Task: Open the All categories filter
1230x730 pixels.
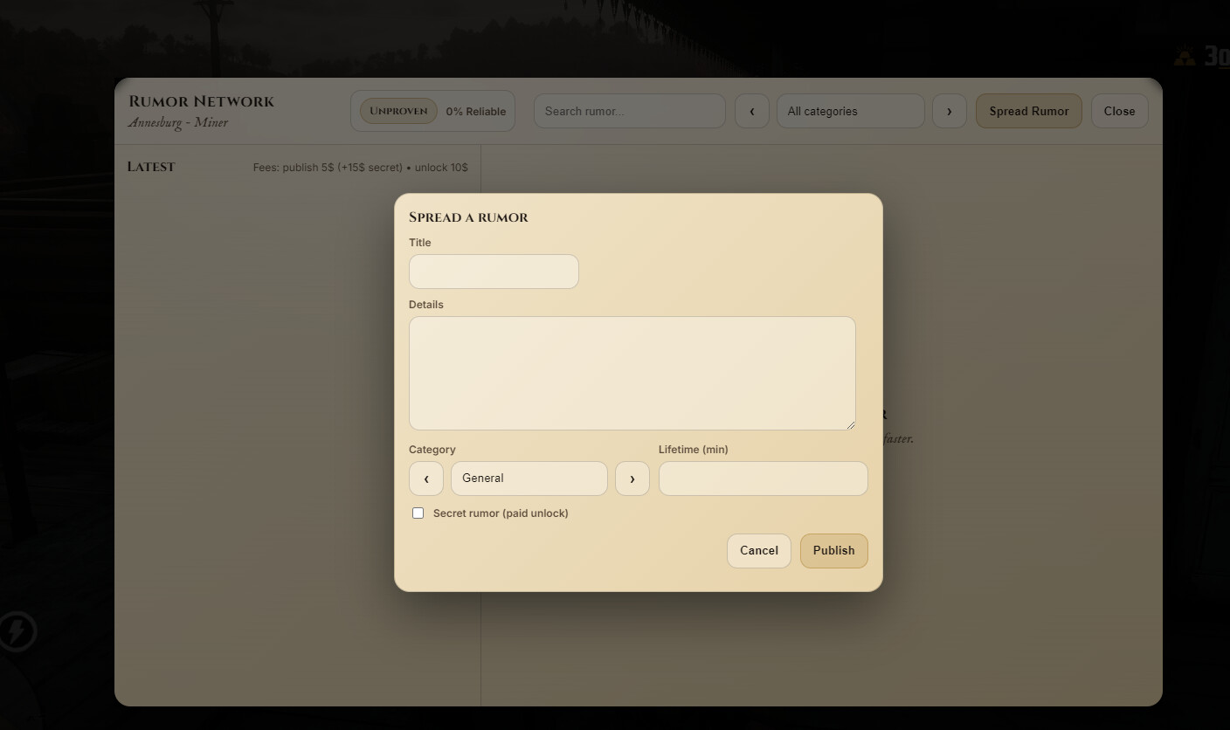Action: 851,111
